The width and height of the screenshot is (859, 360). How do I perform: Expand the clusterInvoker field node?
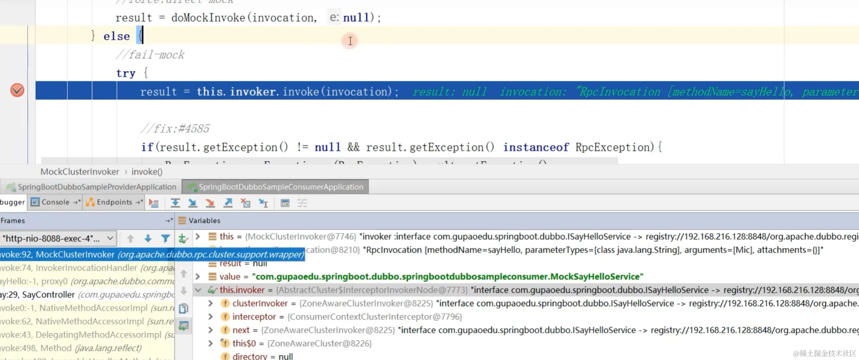(211, 303)
